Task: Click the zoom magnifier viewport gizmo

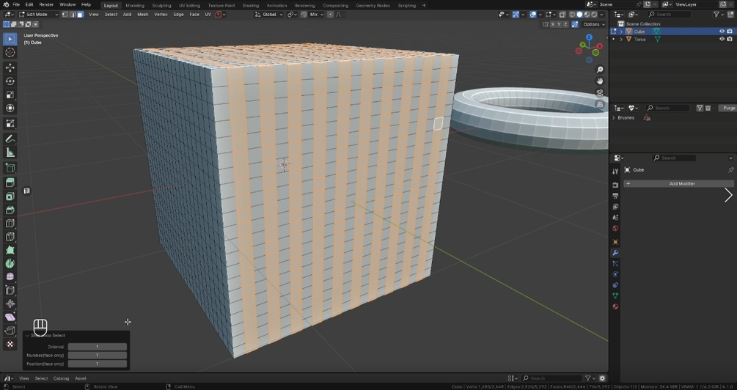Action: coord(600,70)
